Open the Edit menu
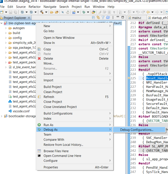The image size is (168, 174). 10,7
